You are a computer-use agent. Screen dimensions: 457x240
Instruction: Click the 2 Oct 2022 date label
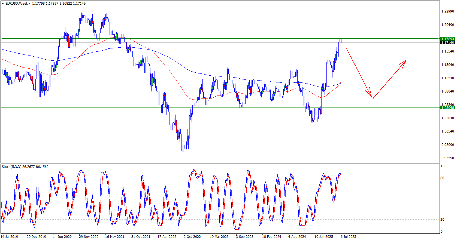192,236
